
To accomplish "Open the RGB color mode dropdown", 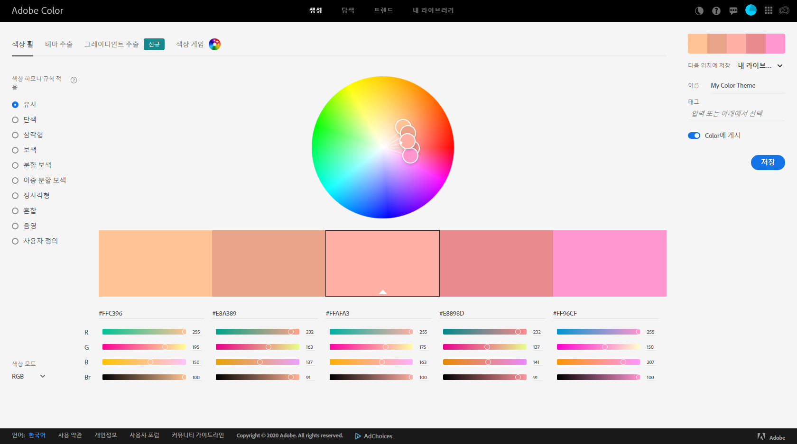I will [28, 376].
